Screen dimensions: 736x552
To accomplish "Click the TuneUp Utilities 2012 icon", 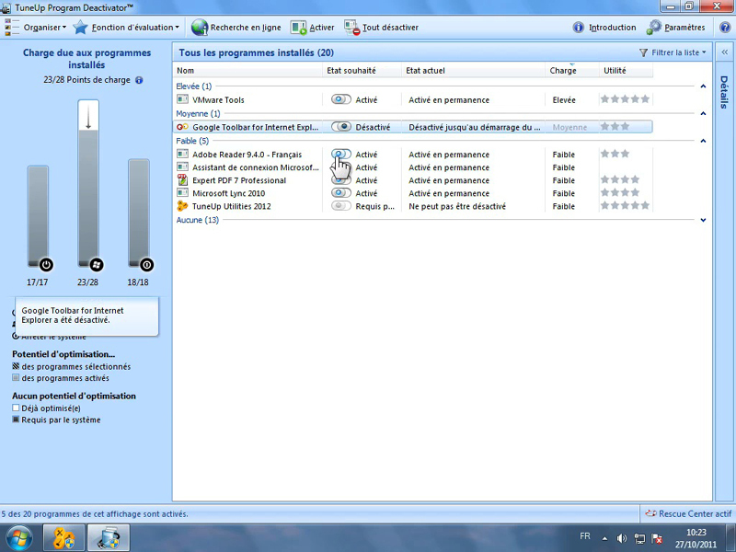I will [182, 205].
